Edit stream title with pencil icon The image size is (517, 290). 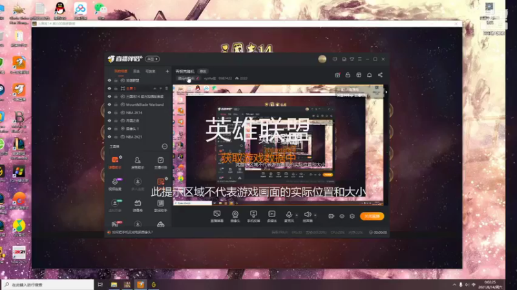click(x=198, y=78)
